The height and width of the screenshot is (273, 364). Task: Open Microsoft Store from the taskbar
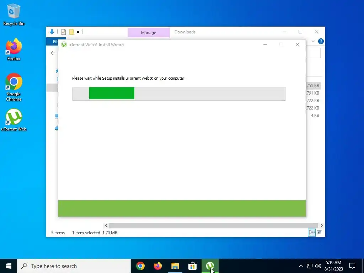tap(192, 266)
